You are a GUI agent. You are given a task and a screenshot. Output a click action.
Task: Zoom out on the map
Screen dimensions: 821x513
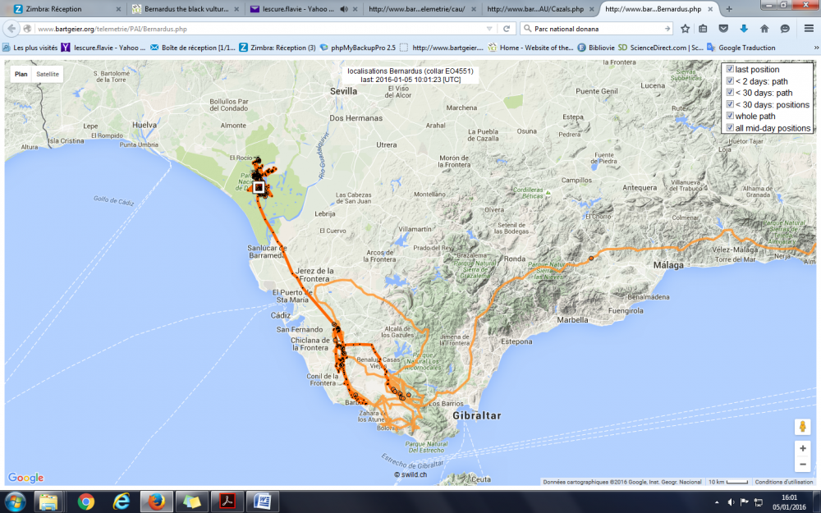[802, 465]
